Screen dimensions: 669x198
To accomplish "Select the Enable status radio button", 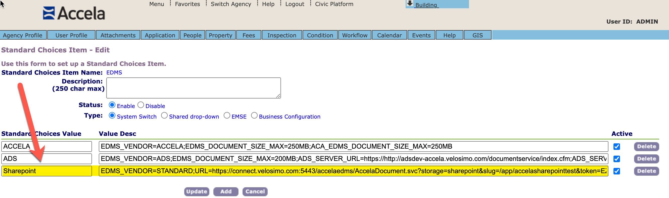I will tap(112, 105).
